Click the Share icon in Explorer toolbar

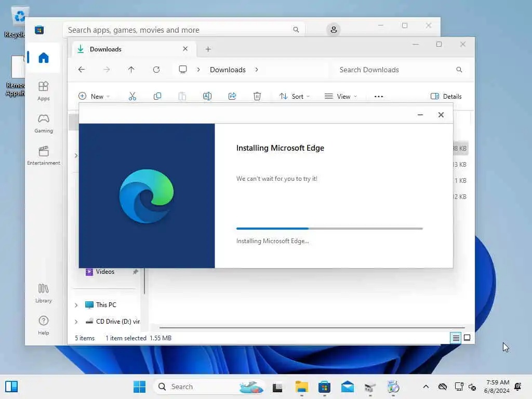pyautogui.click(x=232, y=96)
